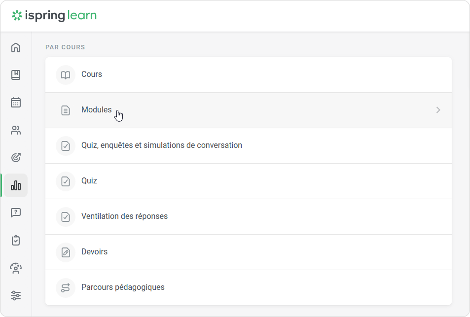Select the reports bar chart icon

pyautogui.click(x=16, y=185)
